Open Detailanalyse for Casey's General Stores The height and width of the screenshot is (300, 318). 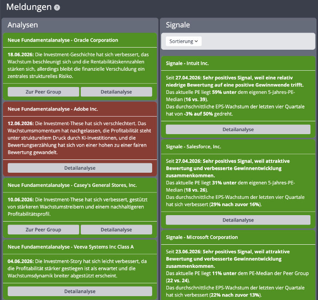tap(116, 230)
